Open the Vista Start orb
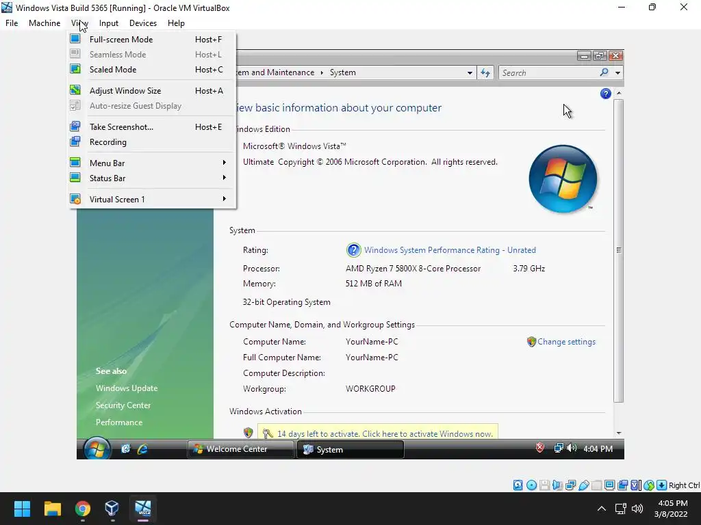This screenshot has height=525, width=701. (x=97, y=448)
